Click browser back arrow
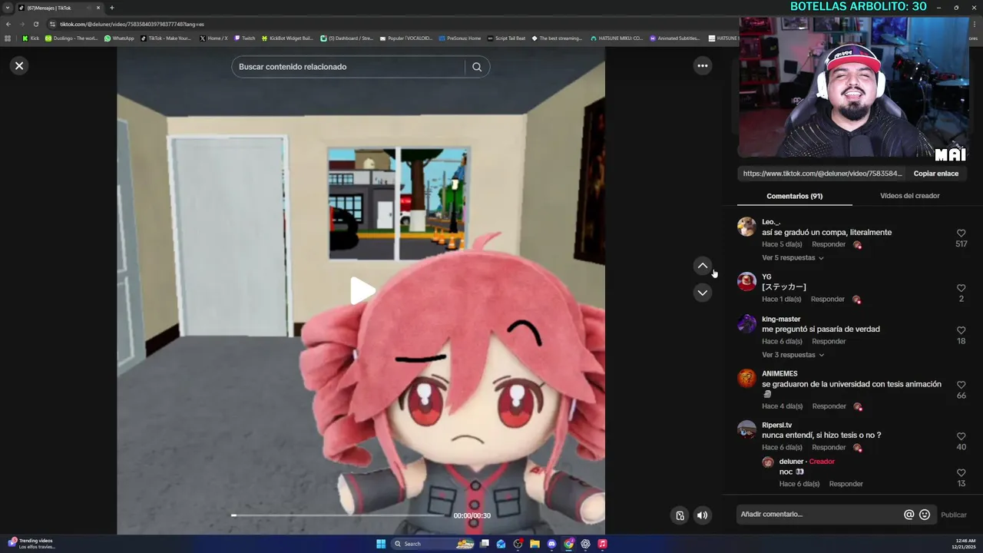Image resolution: width=983 pixels, height=553 pixels. click(x=8, y=24)
